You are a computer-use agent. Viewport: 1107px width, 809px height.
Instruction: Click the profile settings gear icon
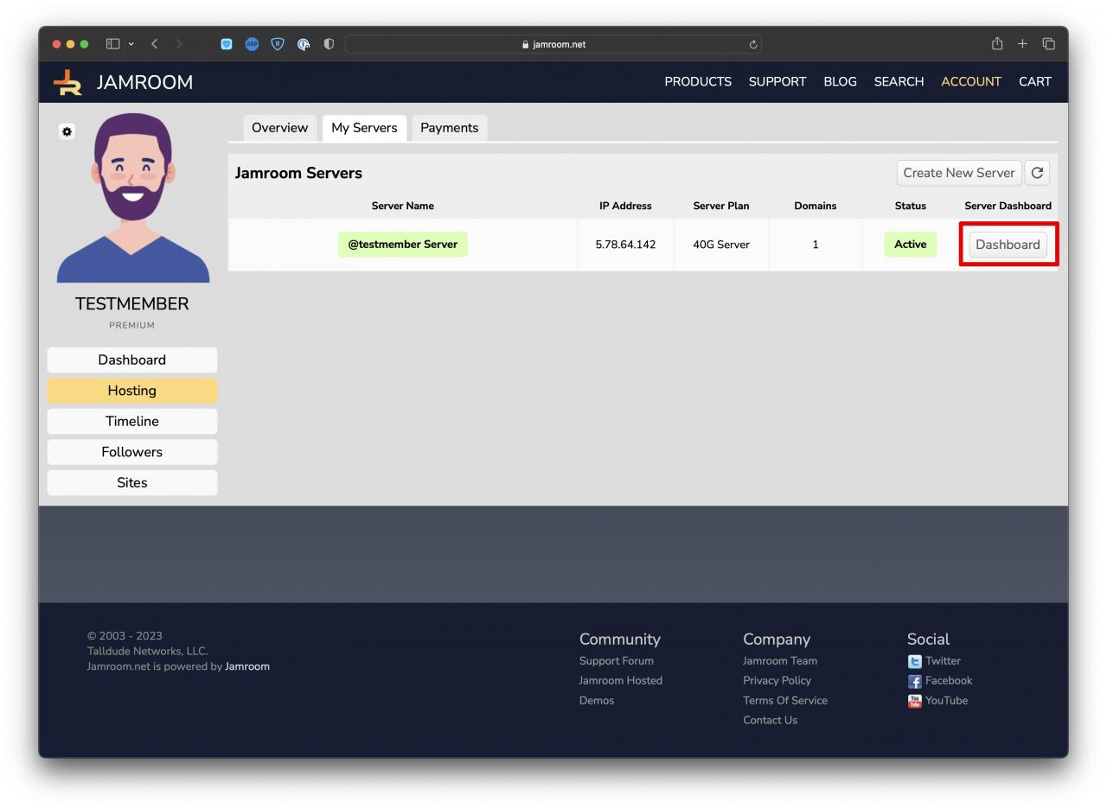(67, 131)
